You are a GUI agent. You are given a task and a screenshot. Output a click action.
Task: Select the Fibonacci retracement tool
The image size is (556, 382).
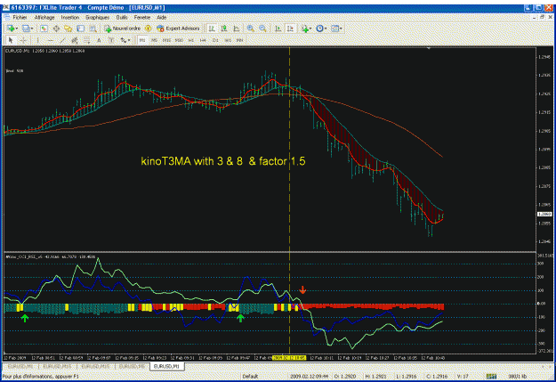86,40
